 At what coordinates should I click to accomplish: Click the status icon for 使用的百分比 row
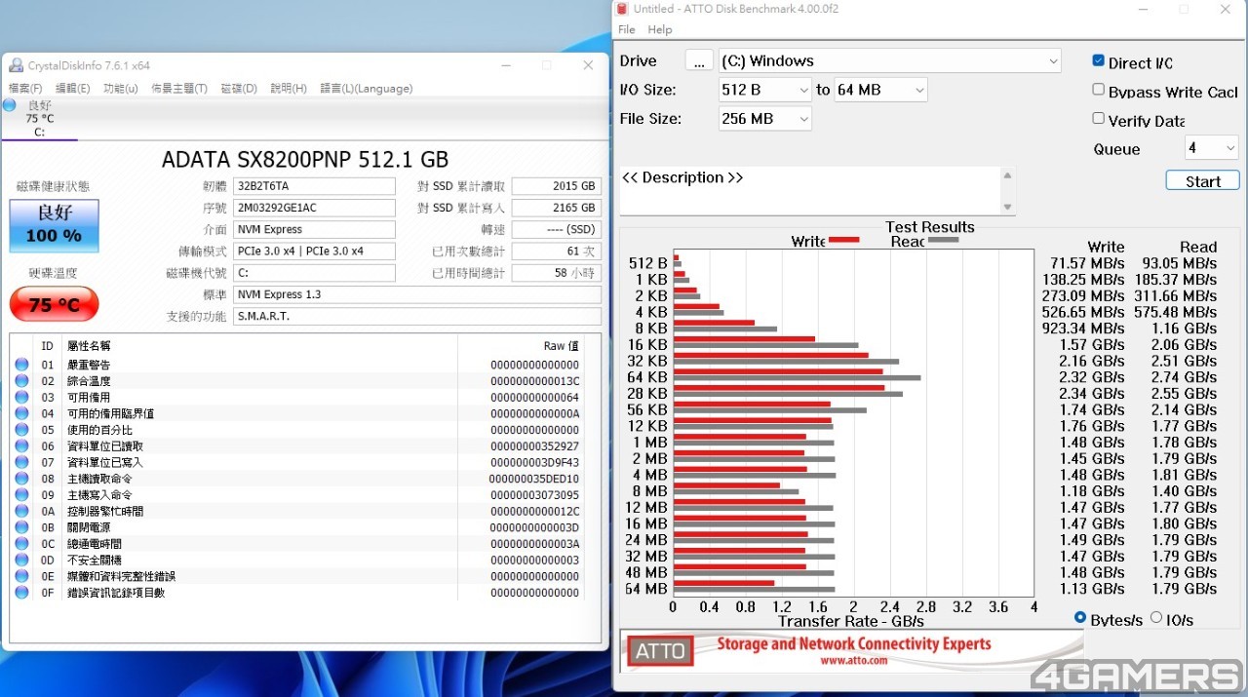(x=21, y=430)
